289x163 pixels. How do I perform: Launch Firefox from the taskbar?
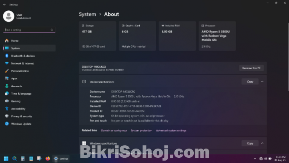[48, 159]
